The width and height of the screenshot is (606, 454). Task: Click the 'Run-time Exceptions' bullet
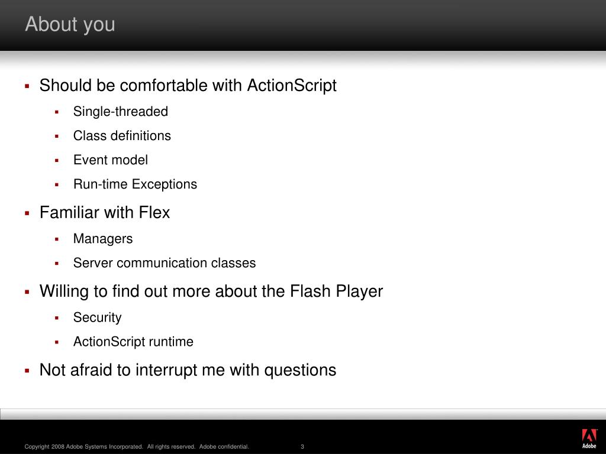click(136, 184)
